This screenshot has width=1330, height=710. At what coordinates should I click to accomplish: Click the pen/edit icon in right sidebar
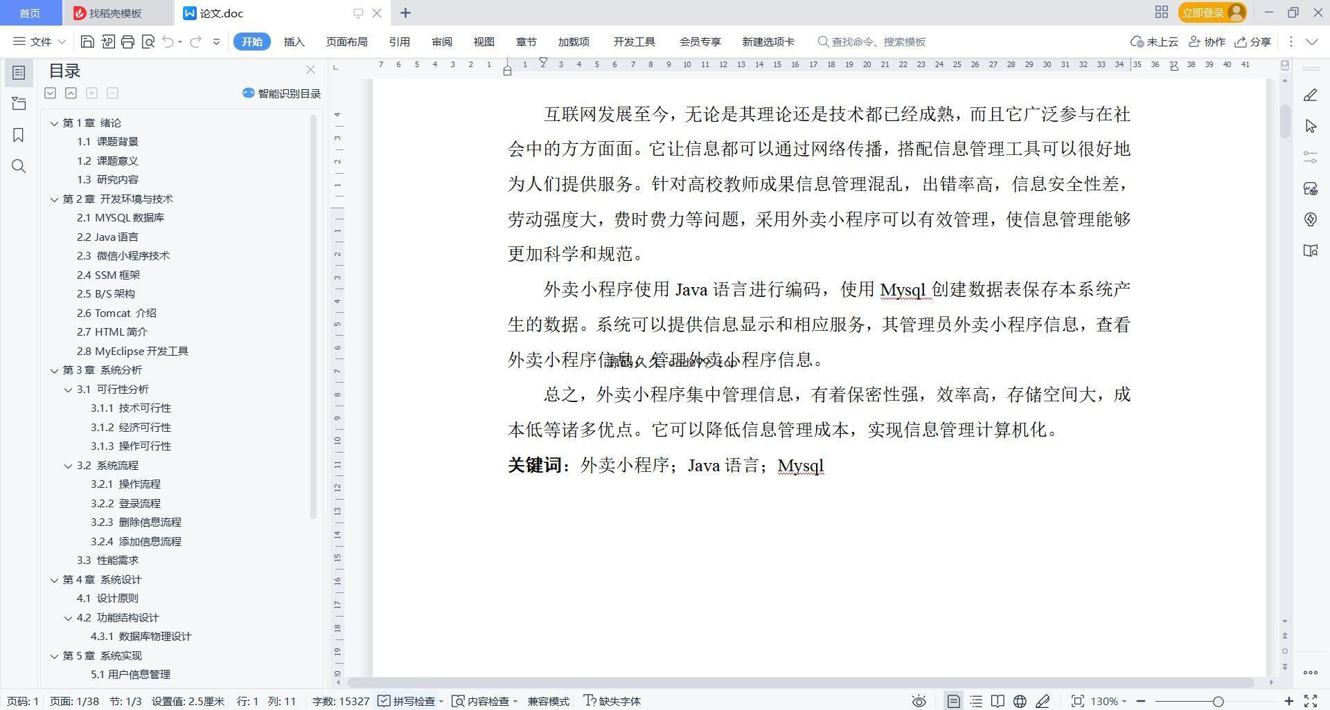(1310, 95)
